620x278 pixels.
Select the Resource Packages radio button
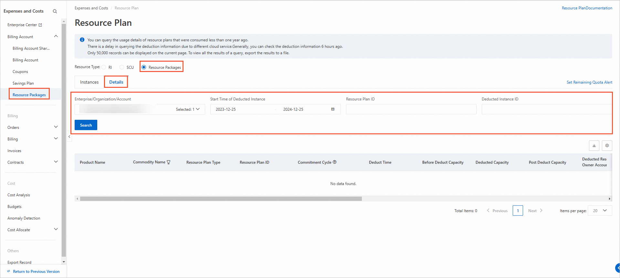point(144,67)
